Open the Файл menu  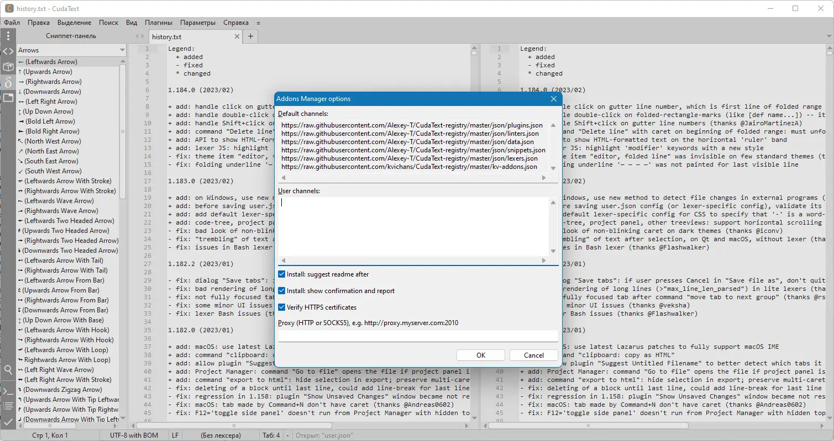[x=12, y=23]
